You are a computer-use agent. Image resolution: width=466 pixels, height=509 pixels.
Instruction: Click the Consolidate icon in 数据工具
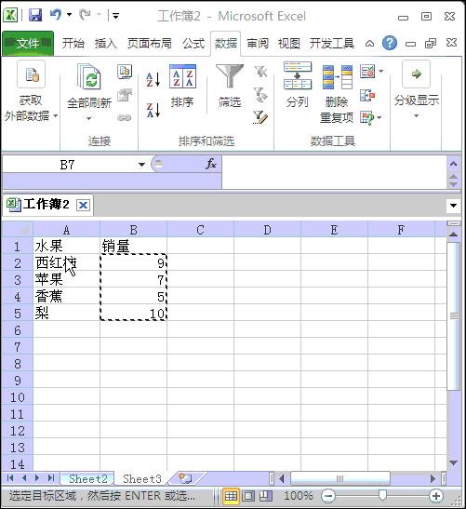(x=367, y=95)
